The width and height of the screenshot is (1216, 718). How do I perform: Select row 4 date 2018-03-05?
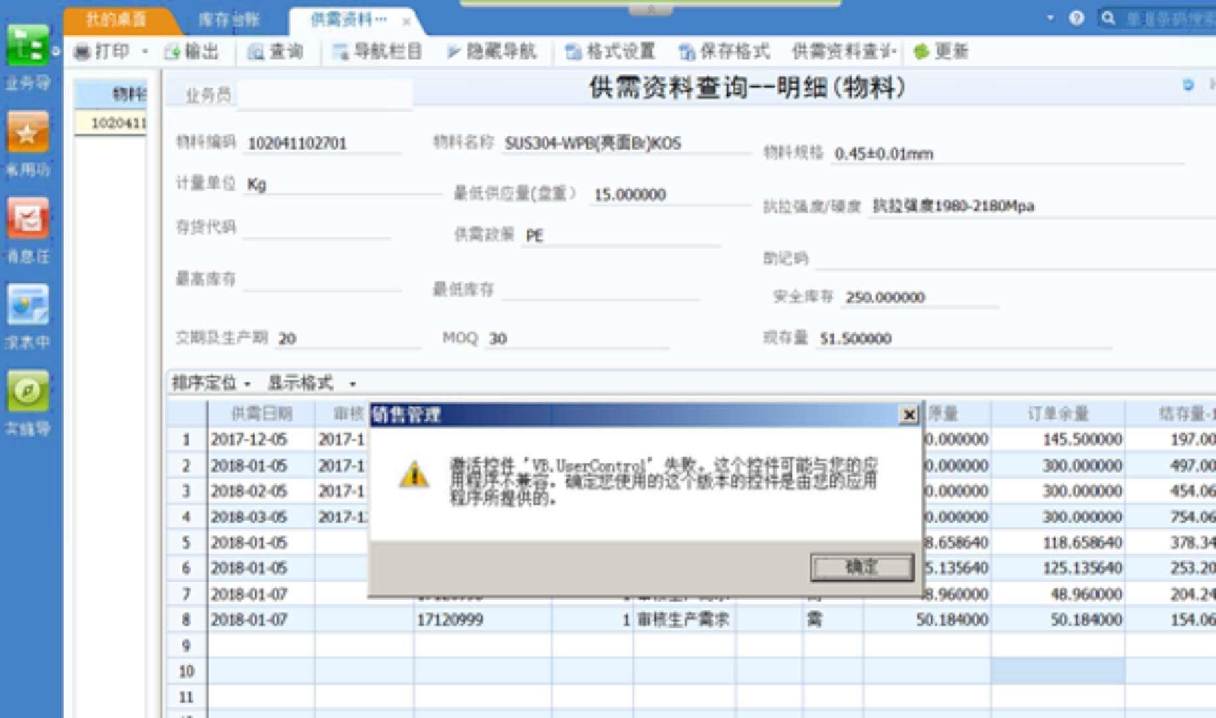click(x=261, y=517)
